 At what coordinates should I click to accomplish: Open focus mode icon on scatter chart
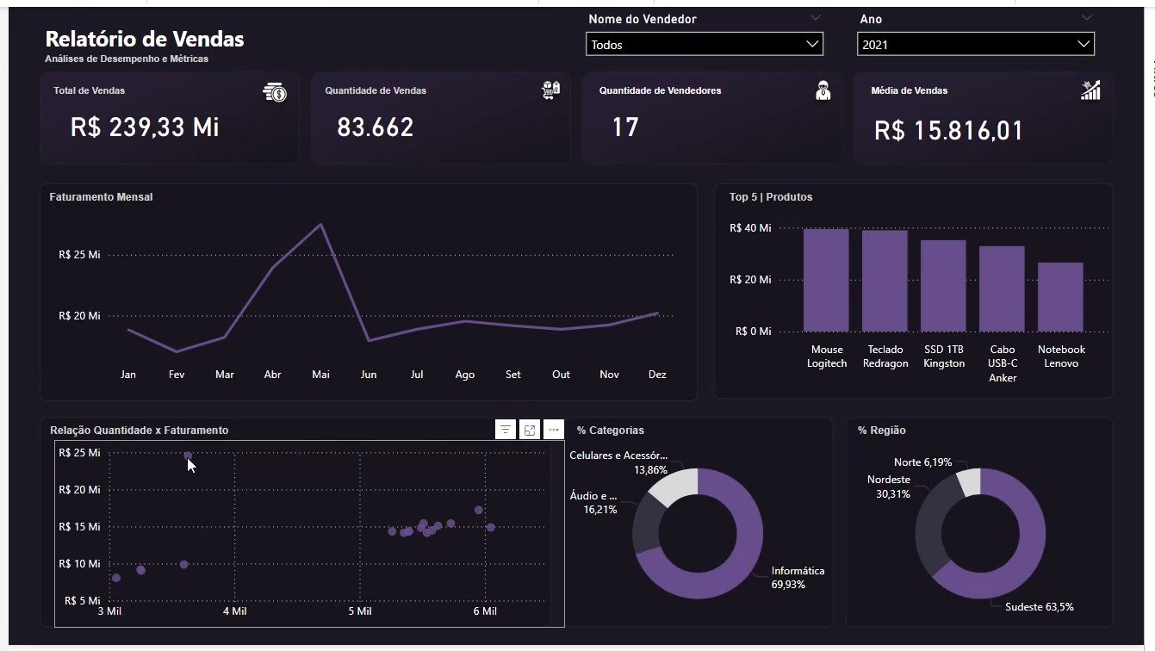[530, 430]
